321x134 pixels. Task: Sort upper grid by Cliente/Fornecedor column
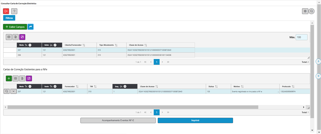pyautogui.click(x=84, y=45)
